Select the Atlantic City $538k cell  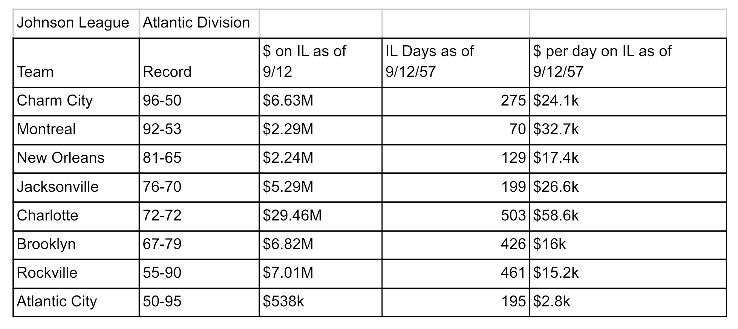pyautogui.click(x=321, y=302)
